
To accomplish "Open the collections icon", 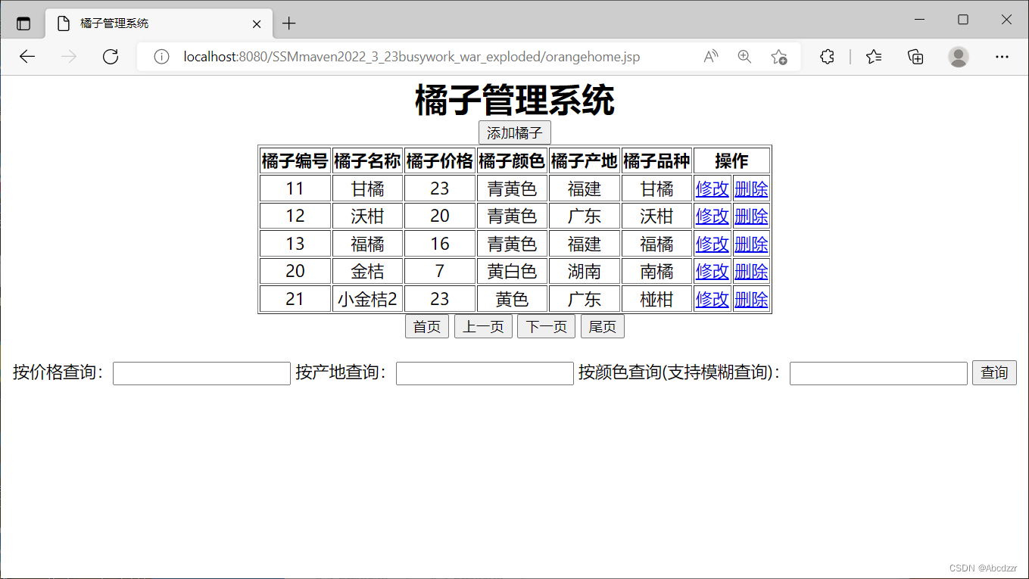I will click(x=915, y=57).
